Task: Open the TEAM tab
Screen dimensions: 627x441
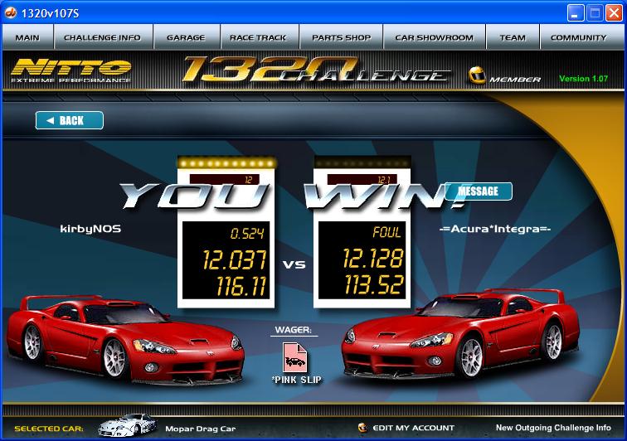Action: (513, 37)
